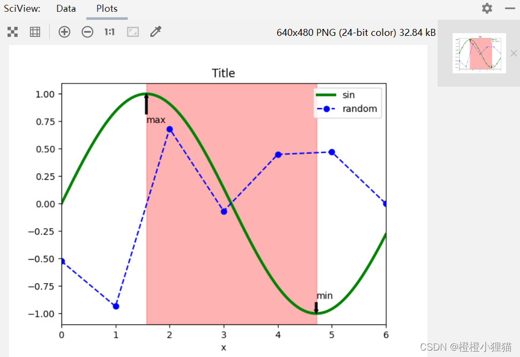Screen dimensions: 520x357
Task: Select the plot thumbnail in the sidebar
Action: point(479,53)
